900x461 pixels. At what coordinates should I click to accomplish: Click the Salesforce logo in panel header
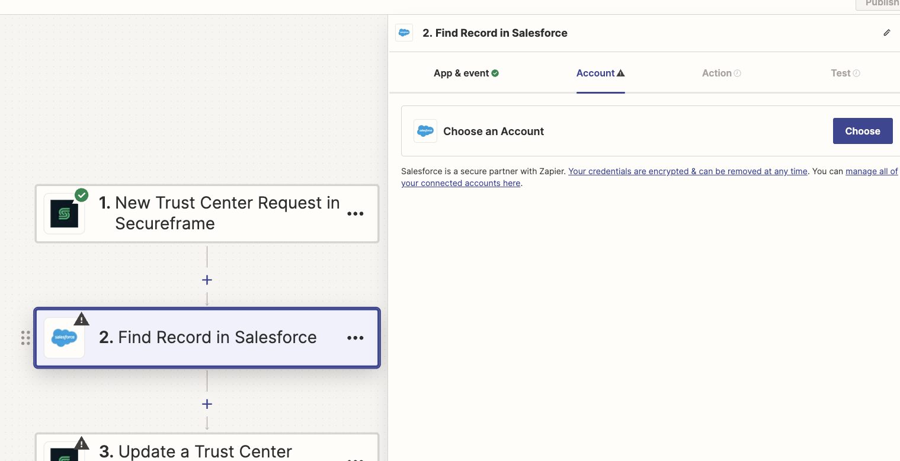click(404, 33)
